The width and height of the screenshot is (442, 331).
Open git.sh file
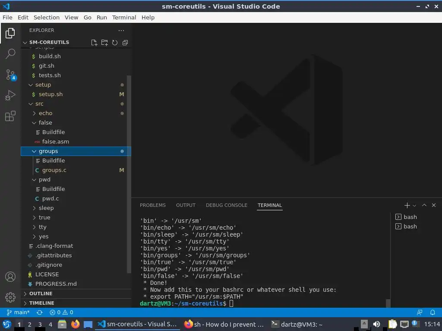[x=76, y=66]
